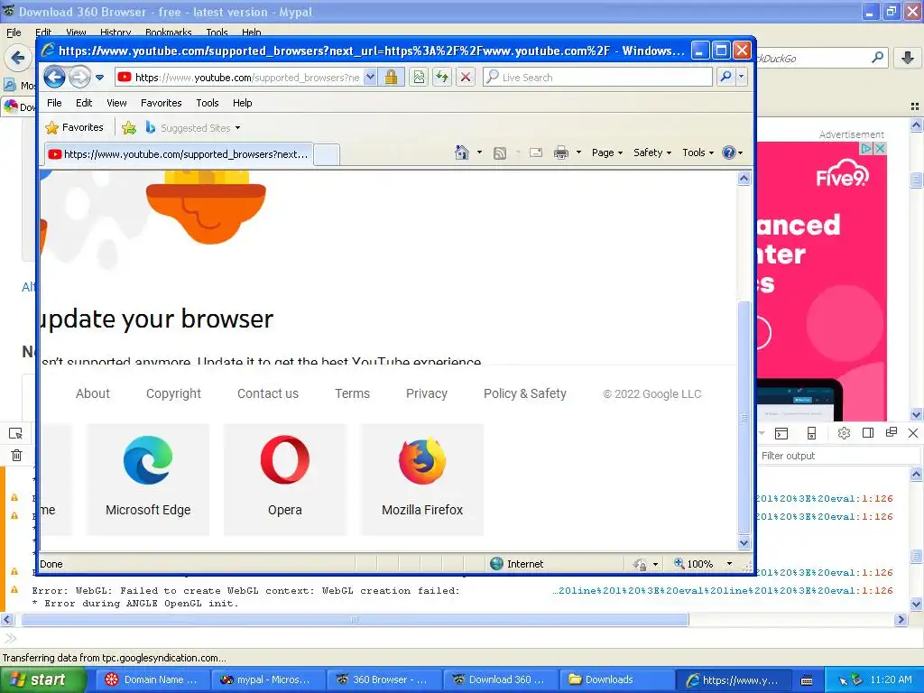Click the Copyright footer link
The height and width of the screenshot is (693, 924).
point(173,393)
